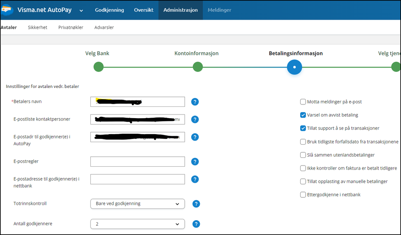This screenshot has width=401, height=235.
Task: Open help for Antall godkjennere setting
Action: [x=196, y=224]
